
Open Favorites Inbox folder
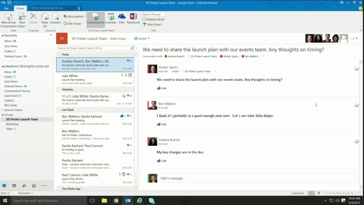[x=10, y=41]
